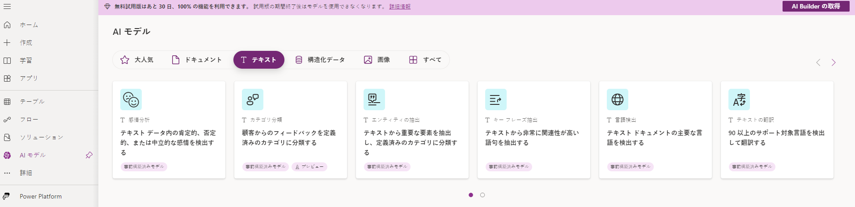Screen dimensions: 855x207
Task: Open 学習 in the sidebar
Action: tap(49, 61)
